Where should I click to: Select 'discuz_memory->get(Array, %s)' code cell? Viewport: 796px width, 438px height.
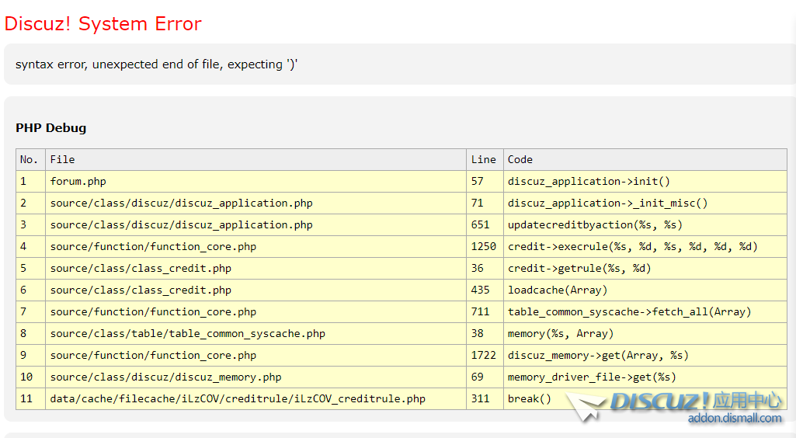[x=645, y=356]
